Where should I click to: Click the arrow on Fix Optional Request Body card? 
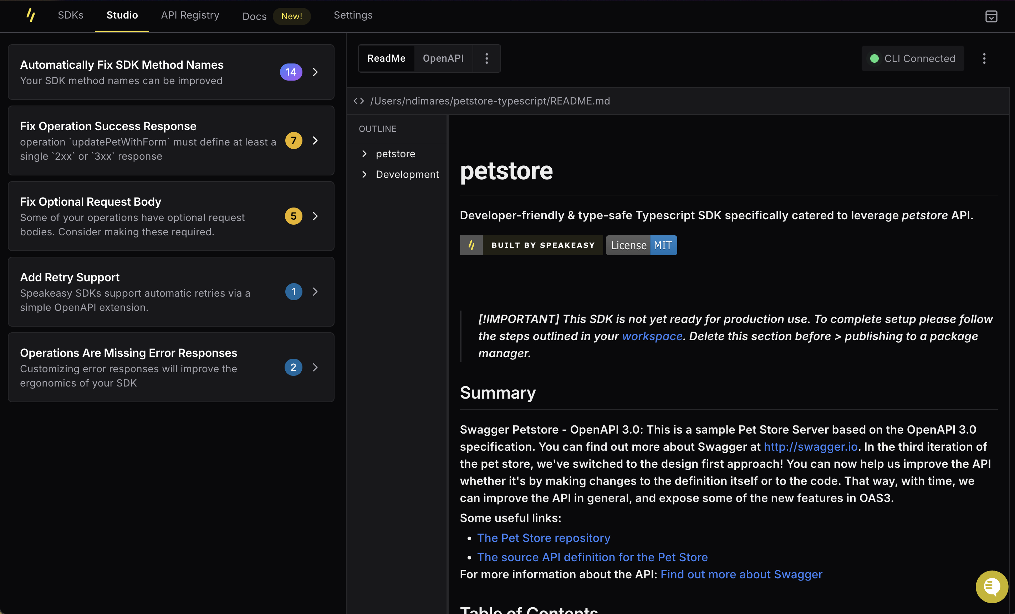315,216
